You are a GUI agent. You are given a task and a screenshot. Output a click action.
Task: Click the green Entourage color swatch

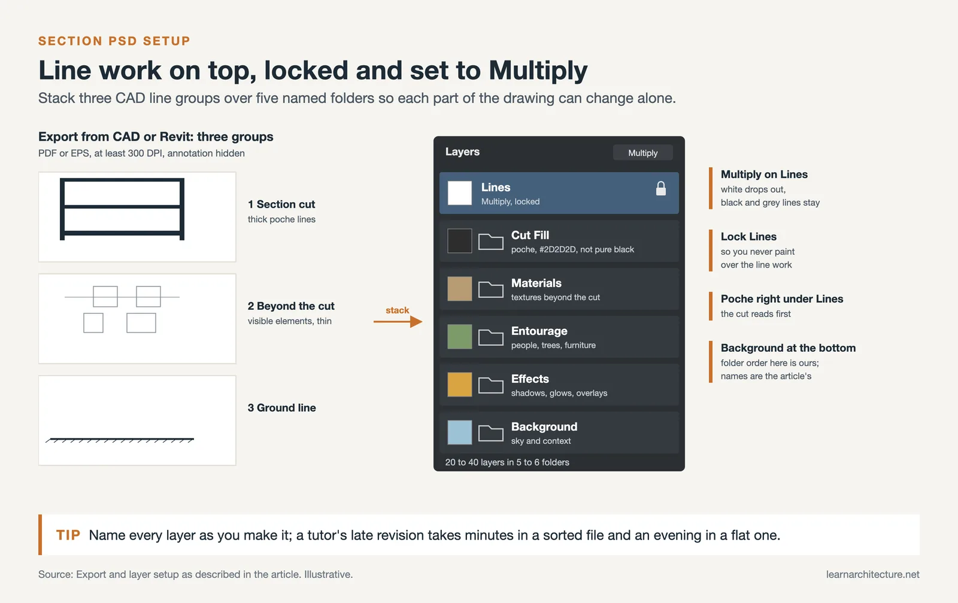pos(460,337)
